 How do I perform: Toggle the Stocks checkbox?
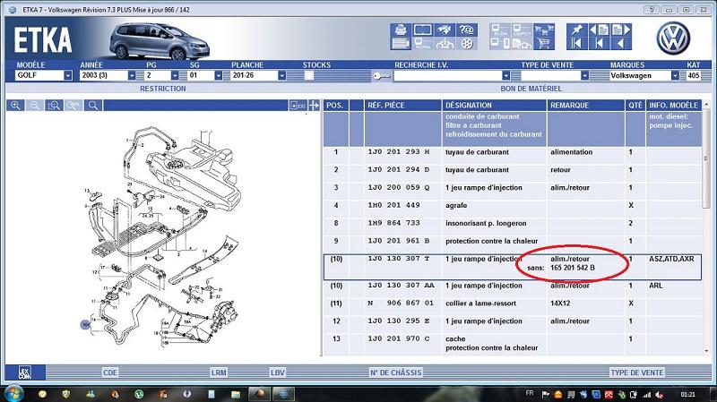tap(309, 75)
